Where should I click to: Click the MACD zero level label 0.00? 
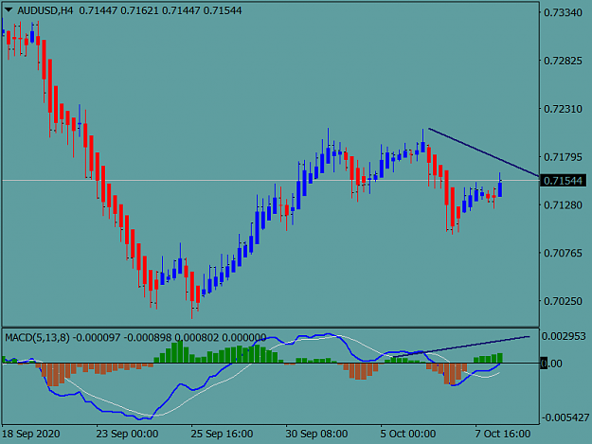551,364
